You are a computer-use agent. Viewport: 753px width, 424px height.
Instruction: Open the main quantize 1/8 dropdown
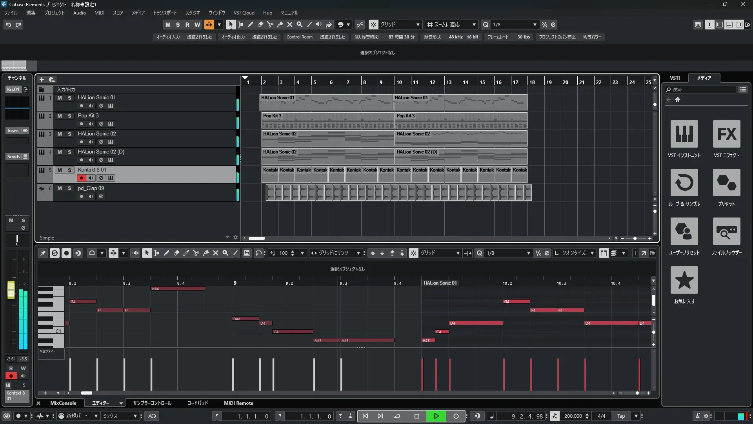tap(535, 24)
